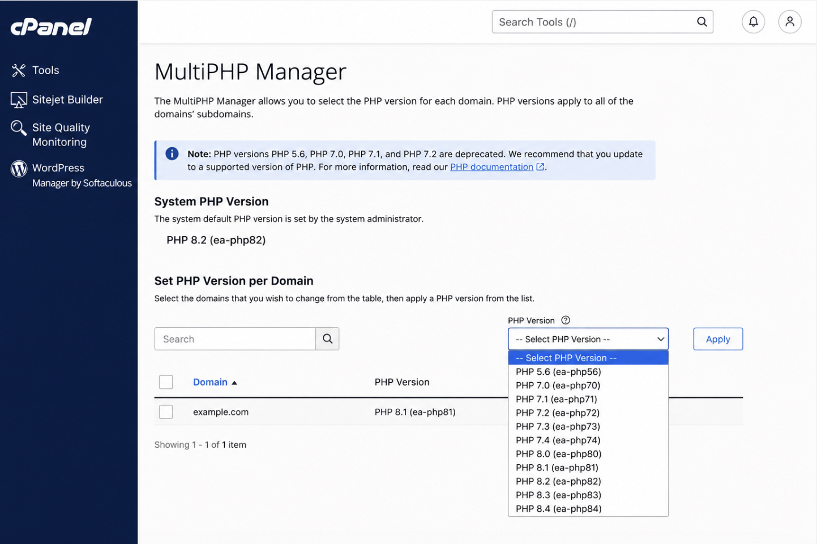Click the magnifier icon in Search Tools
Image resolution: width=817 pixels, height=544 pixels.
(701, 22)
